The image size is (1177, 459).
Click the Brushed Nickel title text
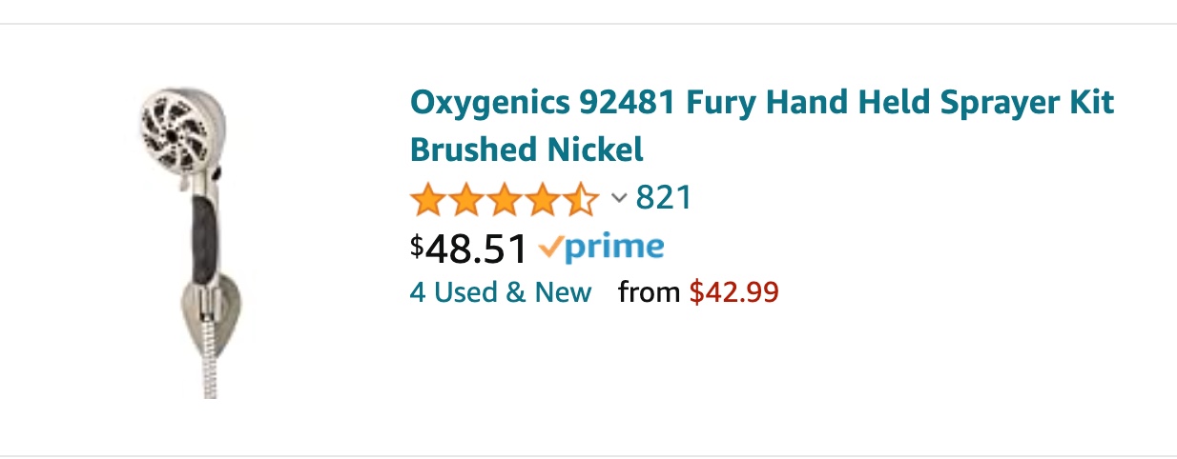527,150
